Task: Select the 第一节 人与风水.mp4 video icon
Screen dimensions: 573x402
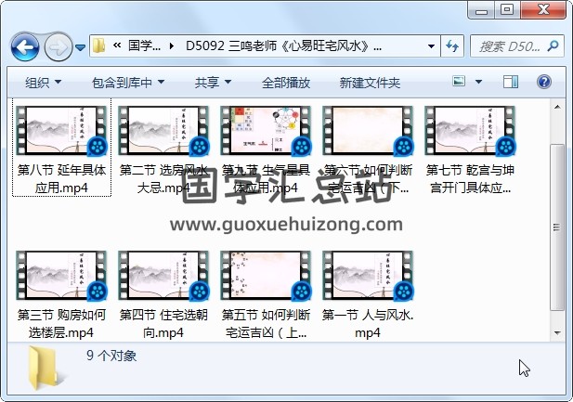Action: [x=368, y=275]
